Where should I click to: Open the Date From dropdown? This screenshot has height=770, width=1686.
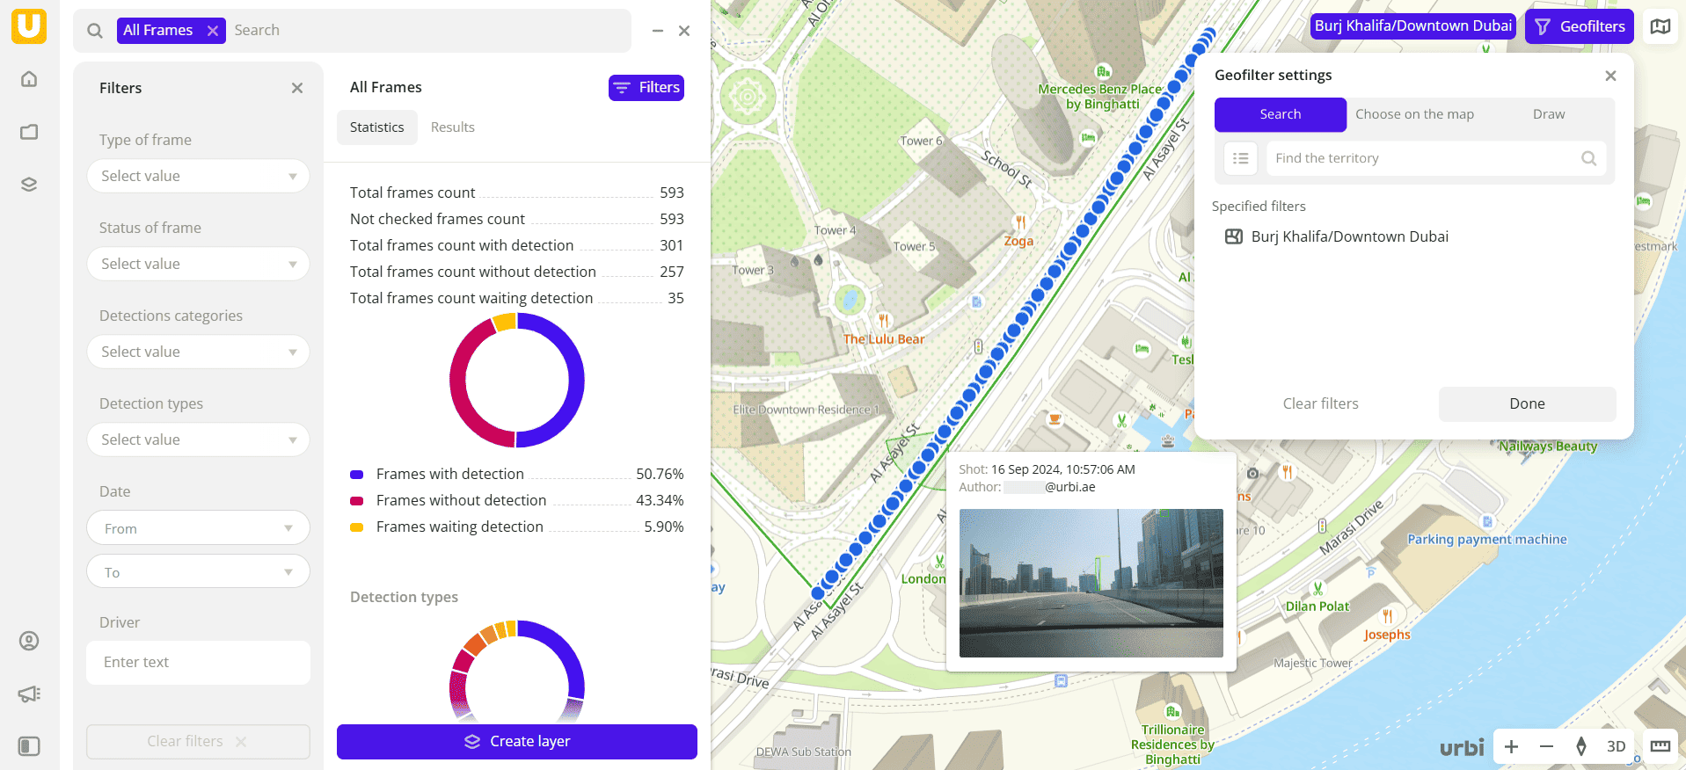click(x=198, y=528)
